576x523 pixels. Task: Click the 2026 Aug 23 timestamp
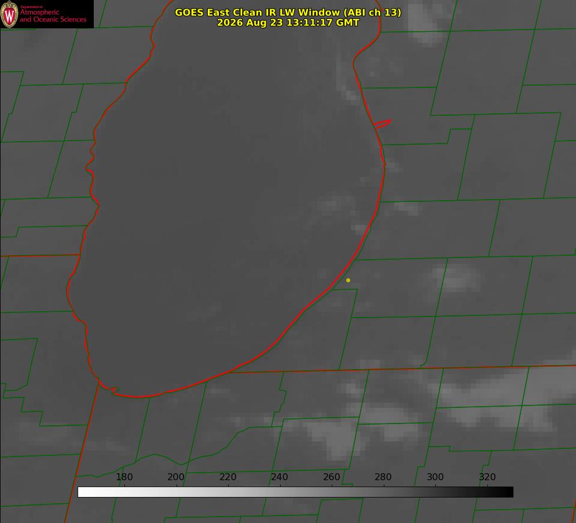pyautogui.click(x=288, y=23)
